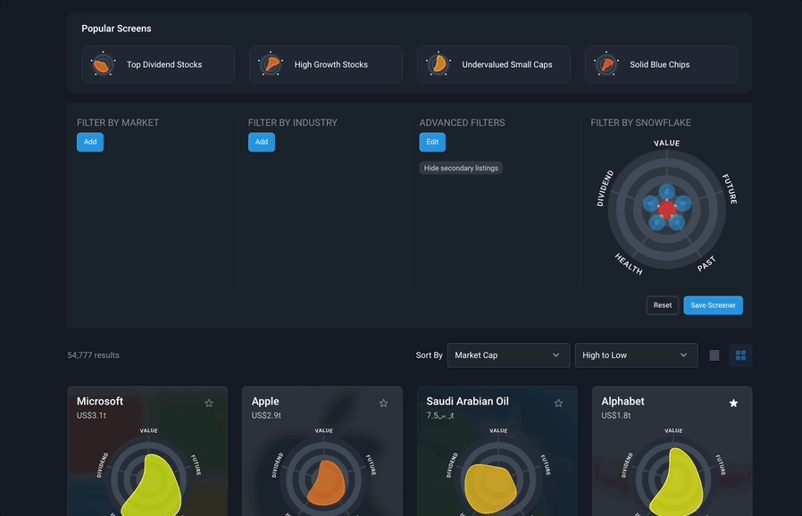Click the Apple US$2.9t market cap value
The width and height of the screenshot is (802, 516).
(x=266, y=415)
